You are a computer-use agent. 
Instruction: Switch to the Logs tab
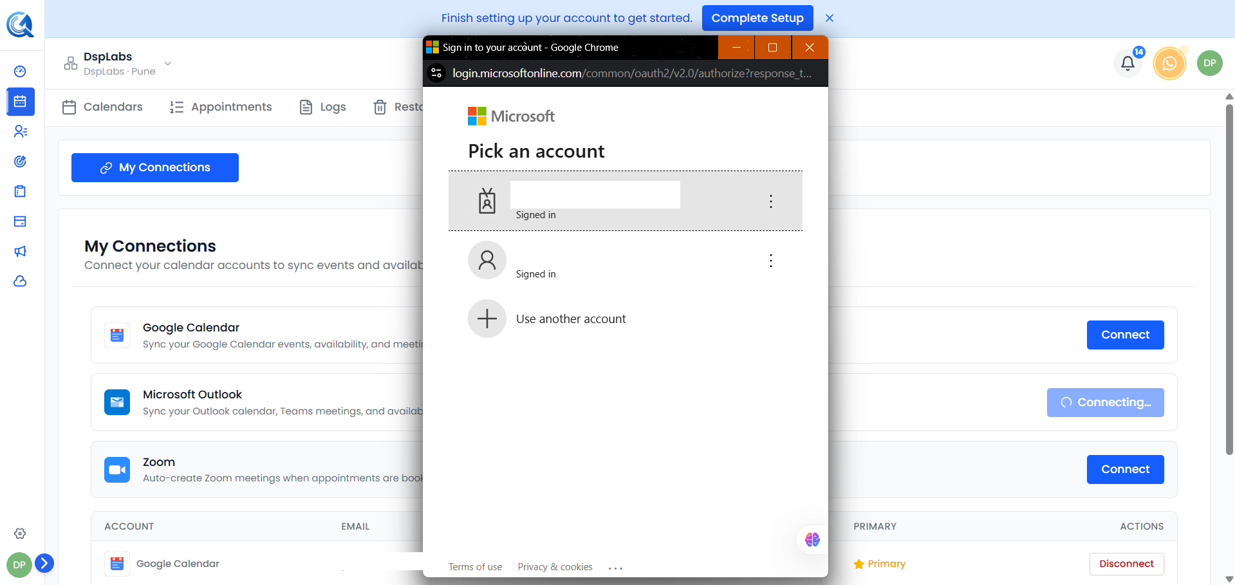[323, 107]
